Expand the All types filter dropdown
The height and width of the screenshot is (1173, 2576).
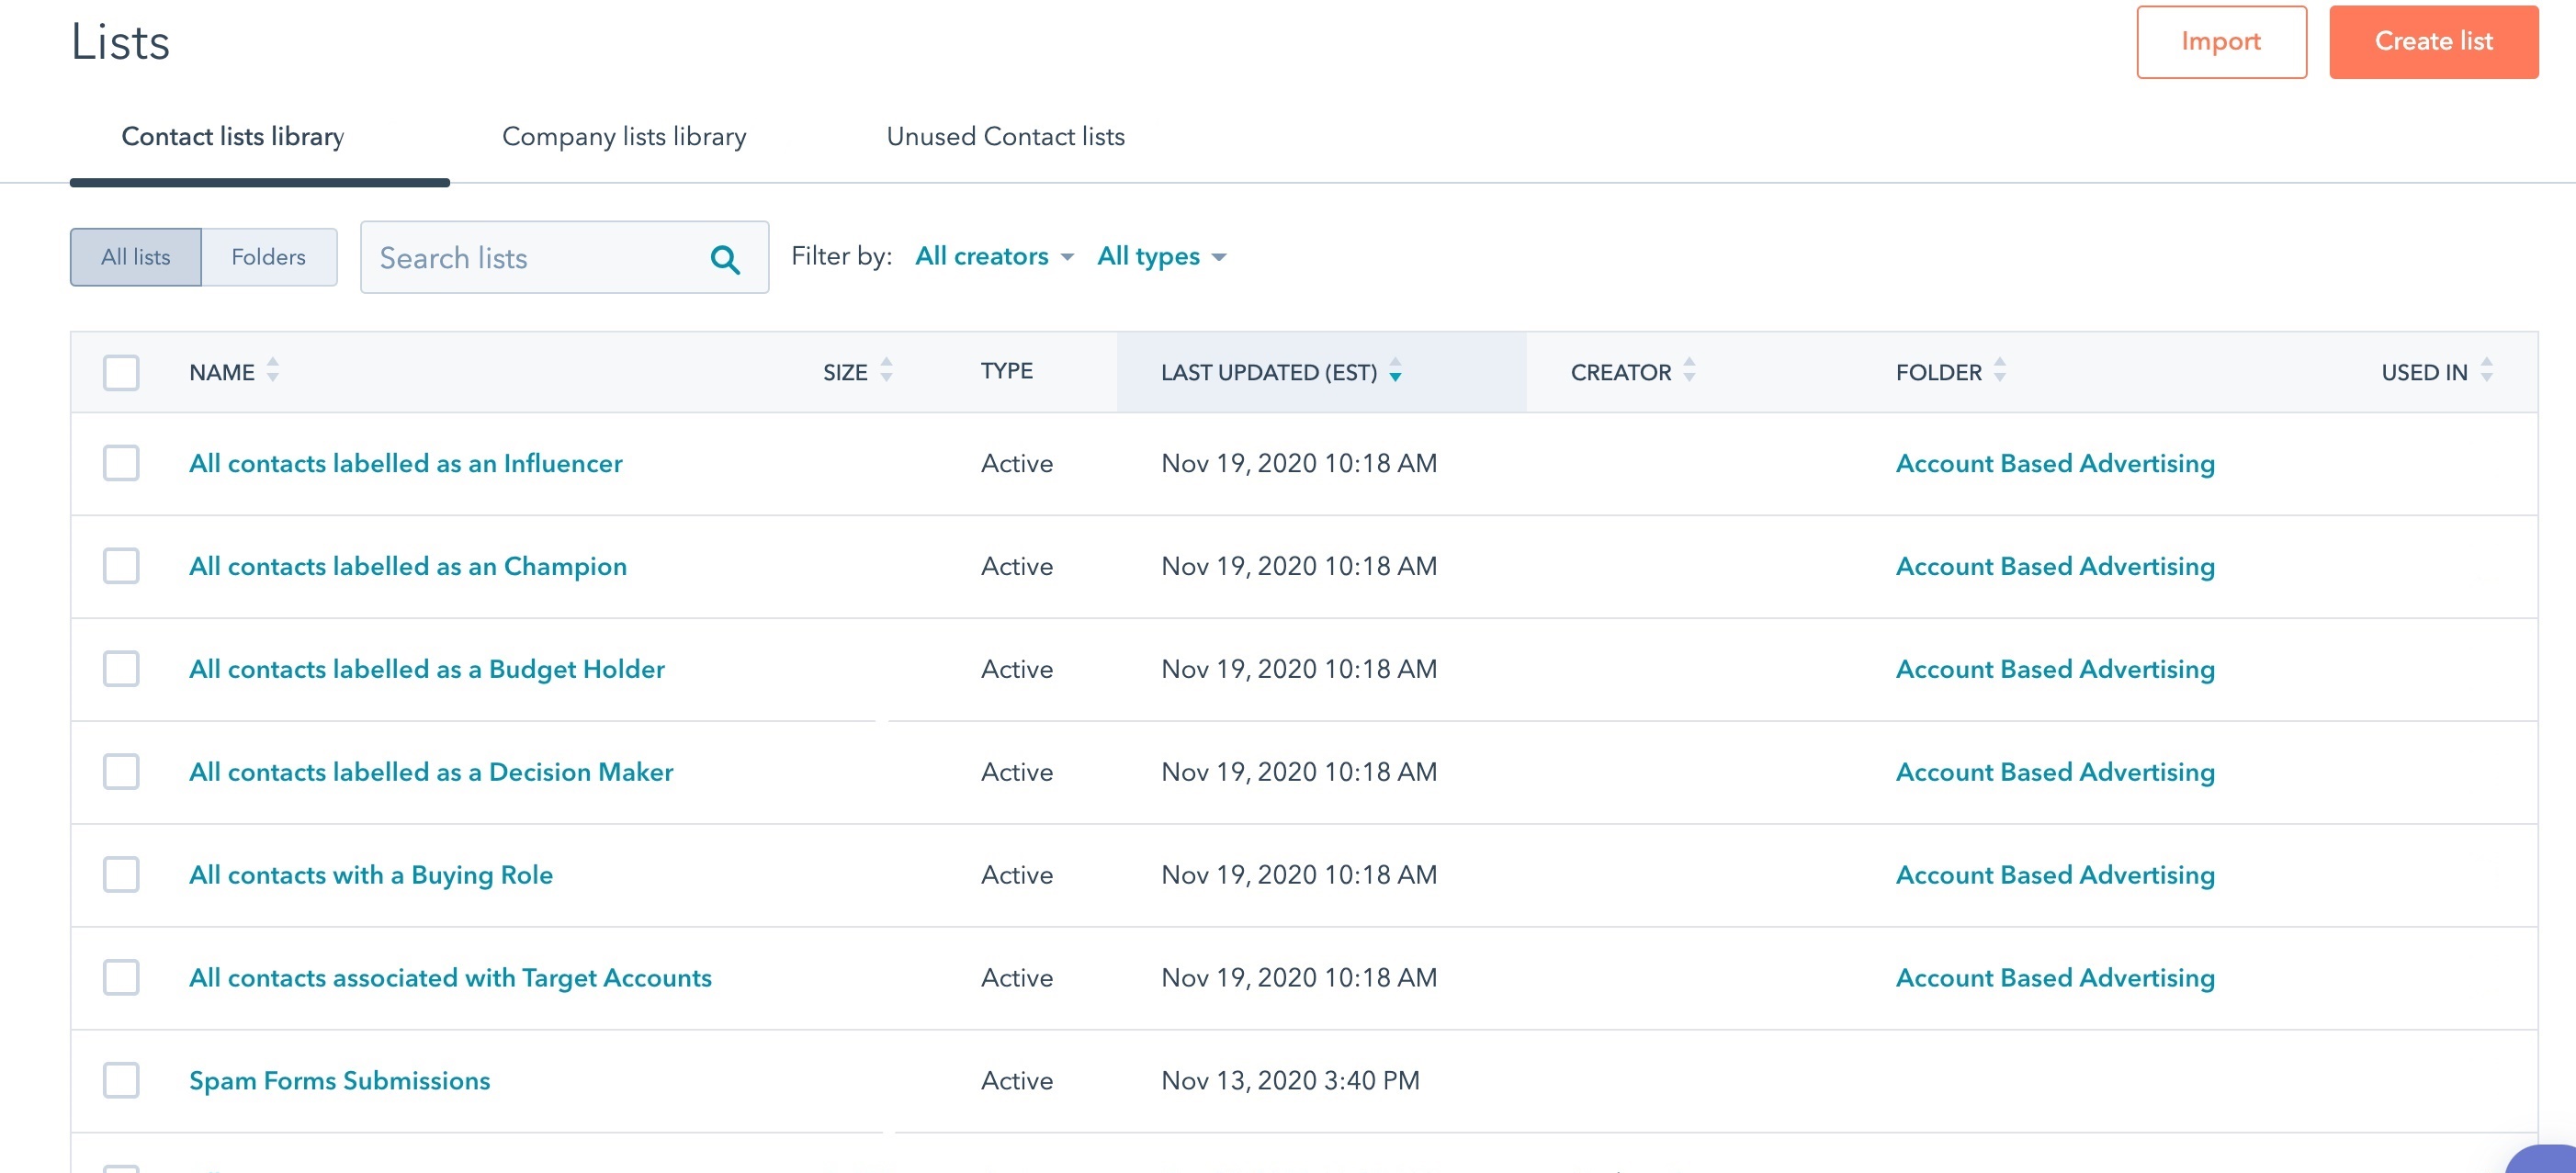(1161, 257)
